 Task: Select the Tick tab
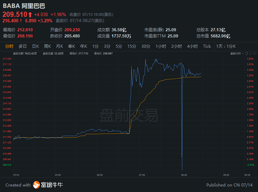pyautogui.click(x=207, y=46)
